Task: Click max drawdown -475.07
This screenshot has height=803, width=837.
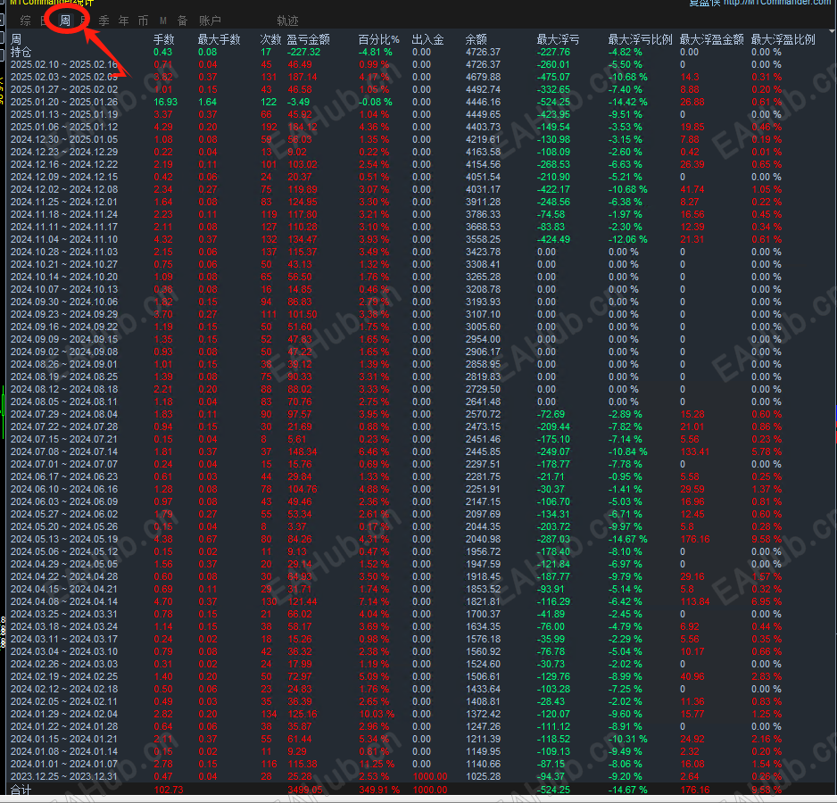Action: tap(553, 77)
